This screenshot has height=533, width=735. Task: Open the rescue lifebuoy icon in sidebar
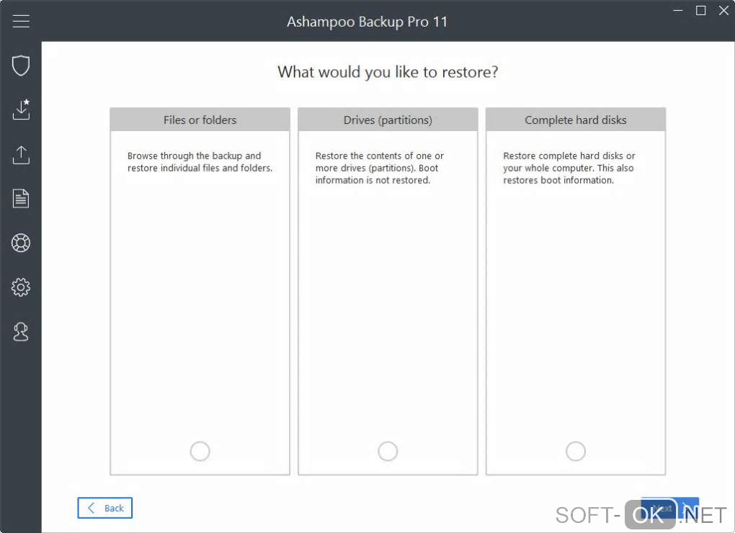click(21, 243)
